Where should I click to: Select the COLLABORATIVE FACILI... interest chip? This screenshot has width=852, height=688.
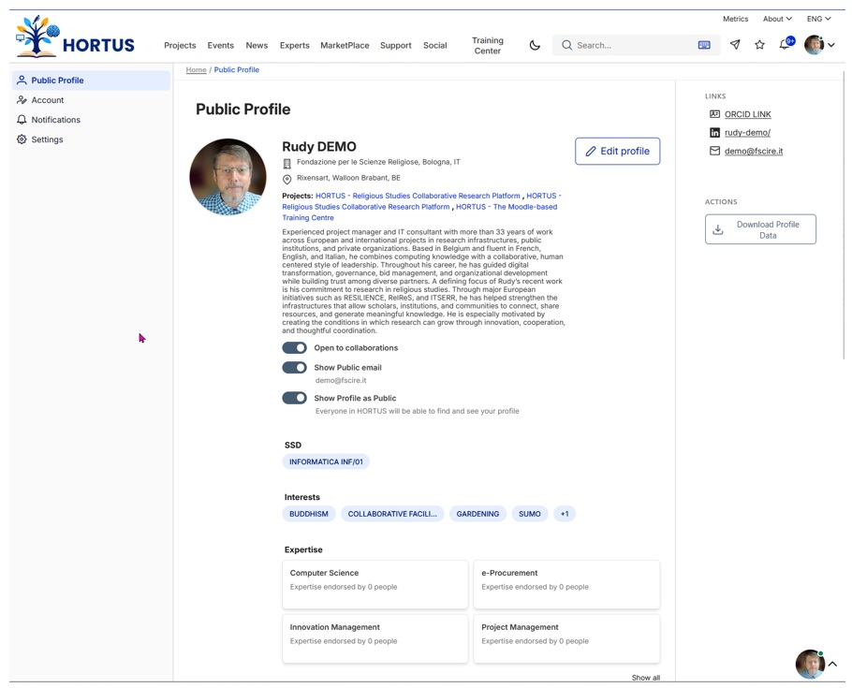[392, 514]
